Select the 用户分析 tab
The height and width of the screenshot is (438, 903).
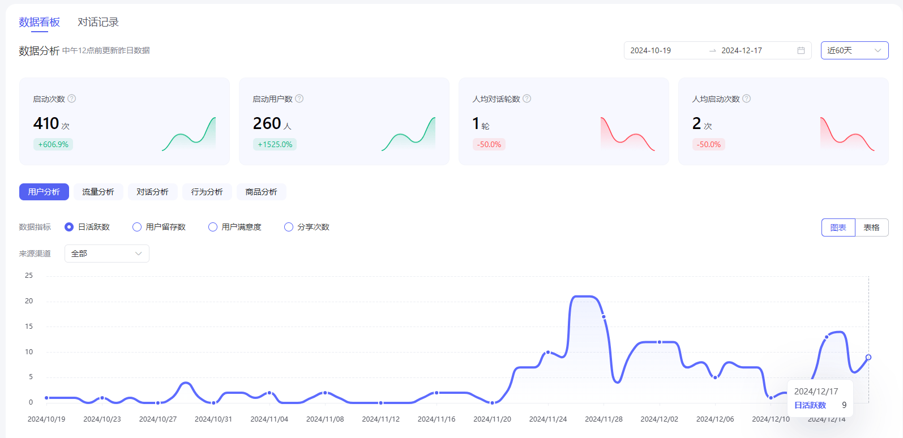[x=44, y=192]
